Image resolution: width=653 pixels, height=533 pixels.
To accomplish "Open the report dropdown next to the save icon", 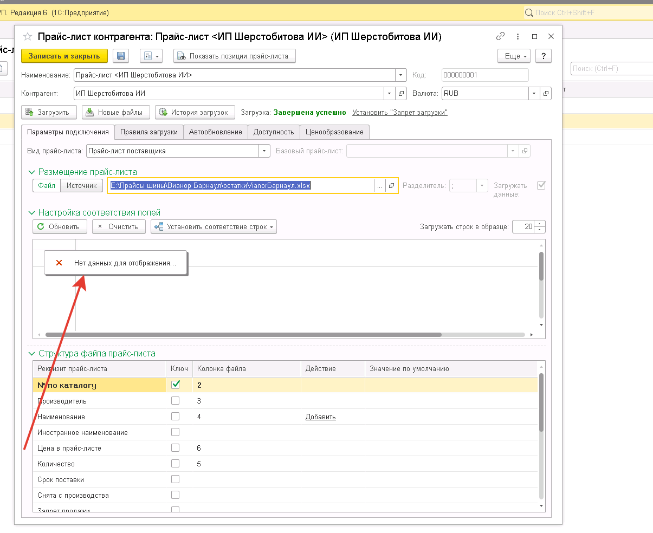I will tap(151, 56).
